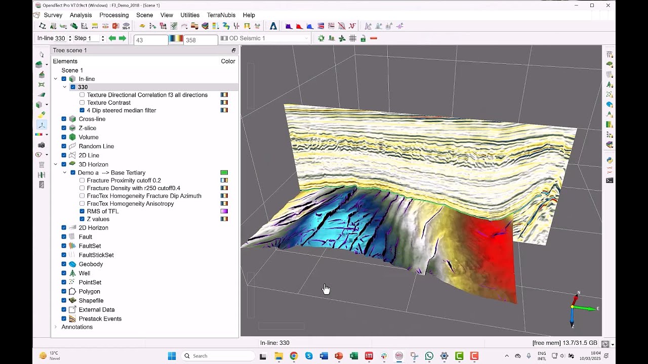Toggle the grid lines icon
The image size is (648, 364).
point(353,38)
